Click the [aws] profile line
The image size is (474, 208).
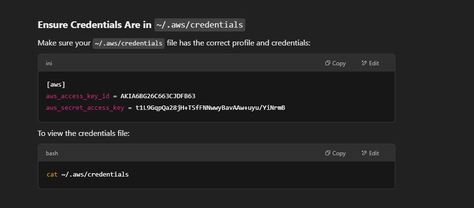coord(56,85)
